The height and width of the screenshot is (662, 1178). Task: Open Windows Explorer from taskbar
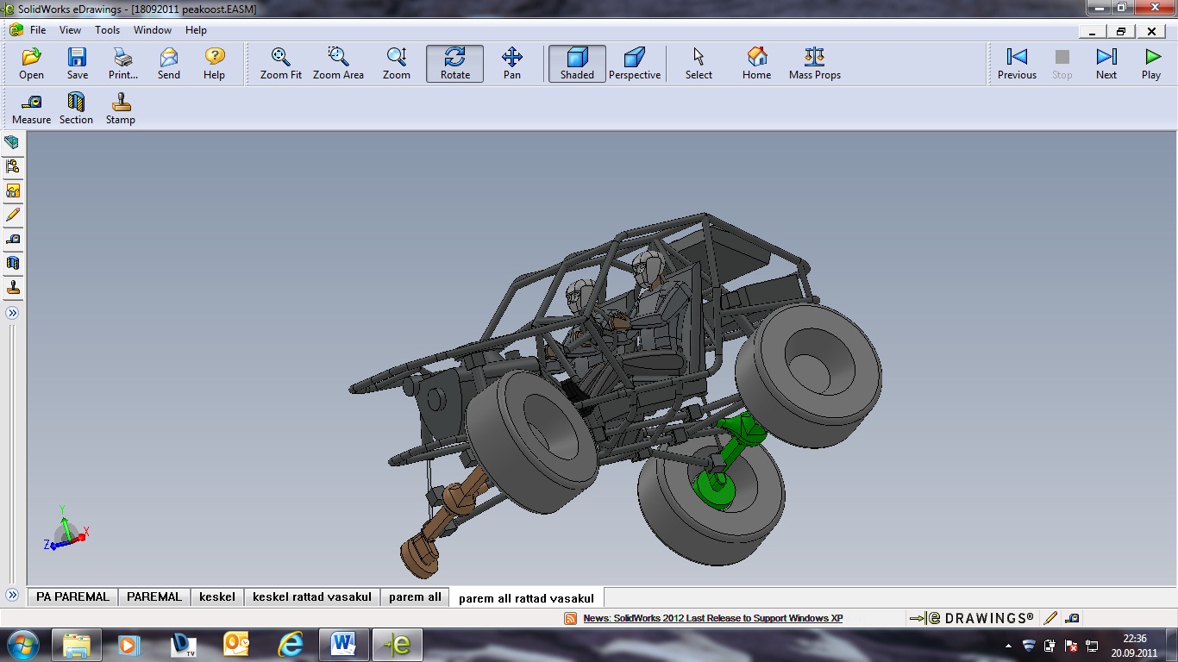click(76, 644)
